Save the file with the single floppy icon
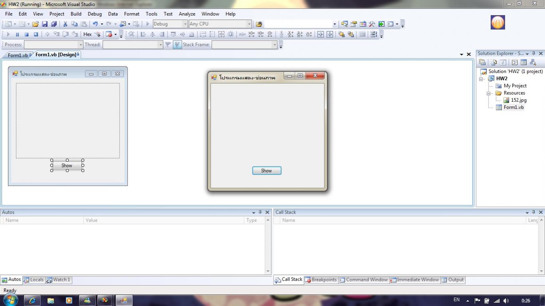The width and height of the screenshot is (545, 306). [x=45, y=24]
